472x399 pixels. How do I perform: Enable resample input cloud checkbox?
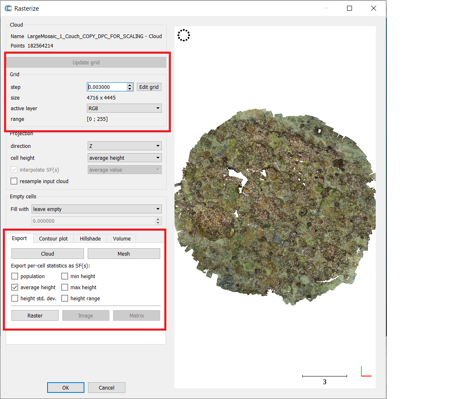point(14,181)
